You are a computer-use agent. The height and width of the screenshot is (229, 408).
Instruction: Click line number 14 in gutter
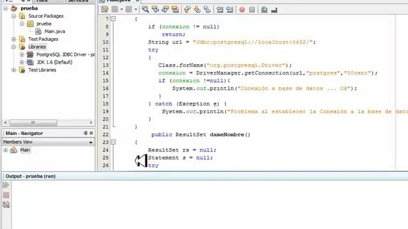tap(105, 73)
